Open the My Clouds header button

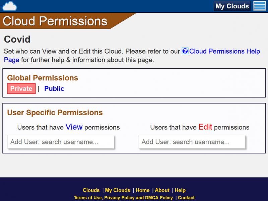point(232,6)
